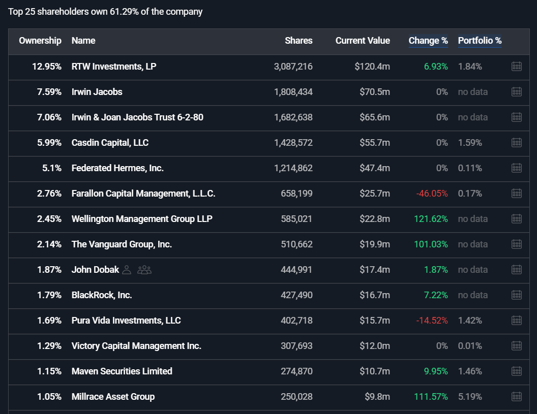Click the 5.19% portfolio value
Image resolution: width=537 pixels, height=414 pixels.
click(470, 397)
